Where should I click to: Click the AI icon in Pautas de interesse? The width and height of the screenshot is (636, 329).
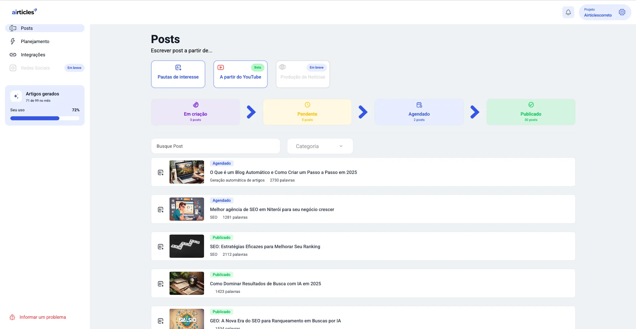[178, 68]
